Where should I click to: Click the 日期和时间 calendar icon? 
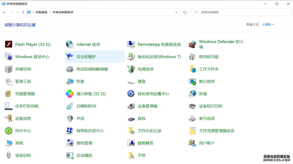coord(70,106)
